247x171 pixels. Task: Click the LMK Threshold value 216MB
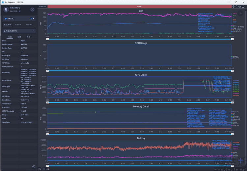coord(23,111)
